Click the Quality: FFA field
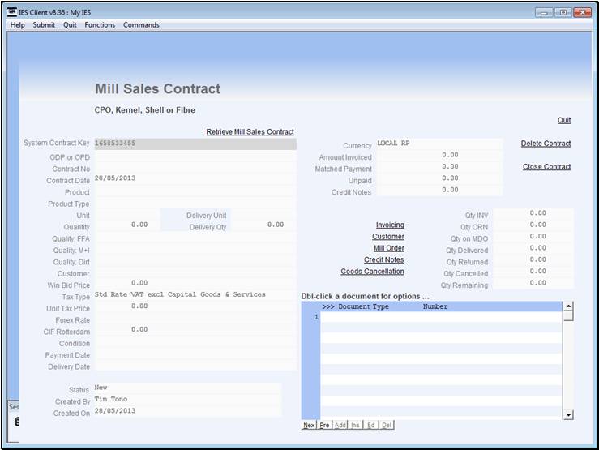This screenshot has width=599, height=450. (195, 238)
